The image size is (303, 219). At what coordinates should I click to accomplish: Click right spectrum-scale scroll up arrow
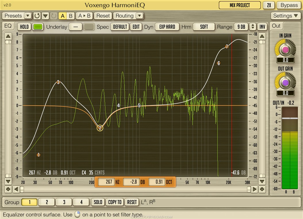(x=262, y=36)
